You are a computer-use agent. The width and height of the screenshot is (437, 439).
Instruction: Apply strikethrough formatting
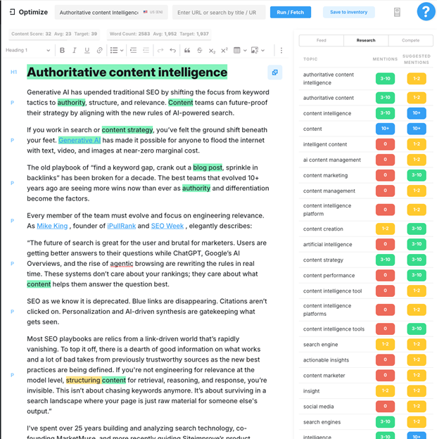199,51
